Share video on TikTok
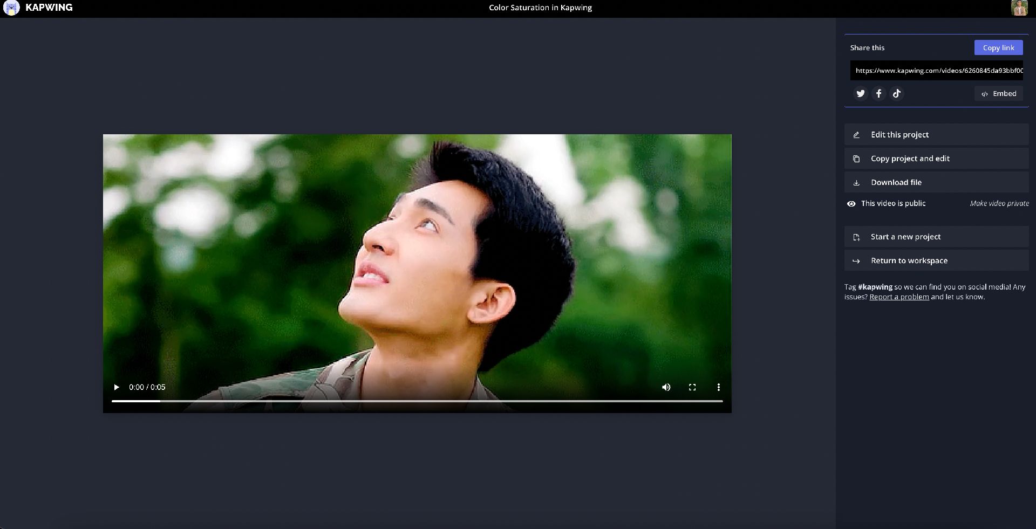Screen dimensions: 1036x529 [x=897, y=94]
